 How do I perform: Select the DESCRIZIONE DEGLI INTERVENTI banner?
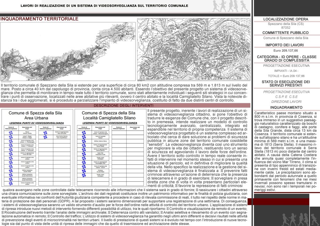[125, 105]
